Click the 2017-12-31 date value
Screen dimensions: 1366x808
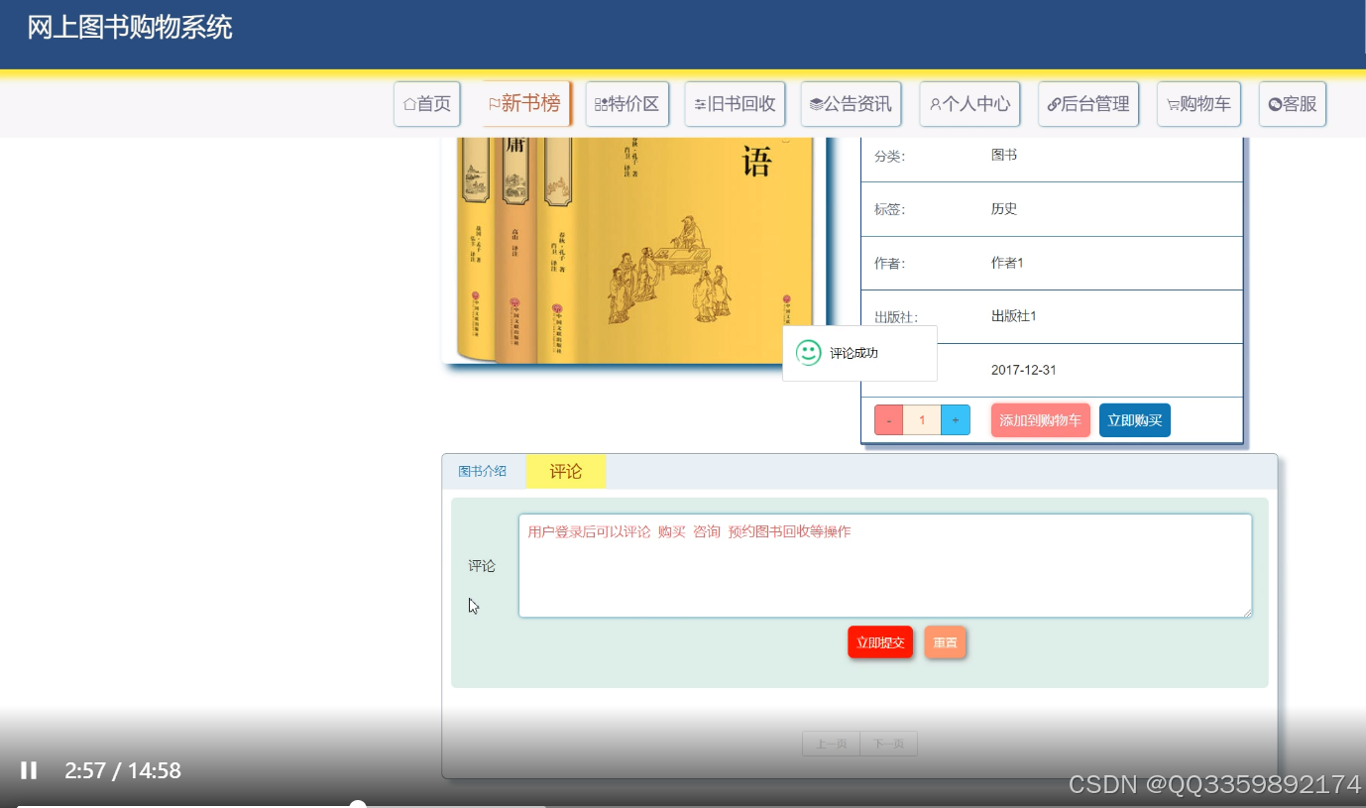click(x=1024, y=370)
